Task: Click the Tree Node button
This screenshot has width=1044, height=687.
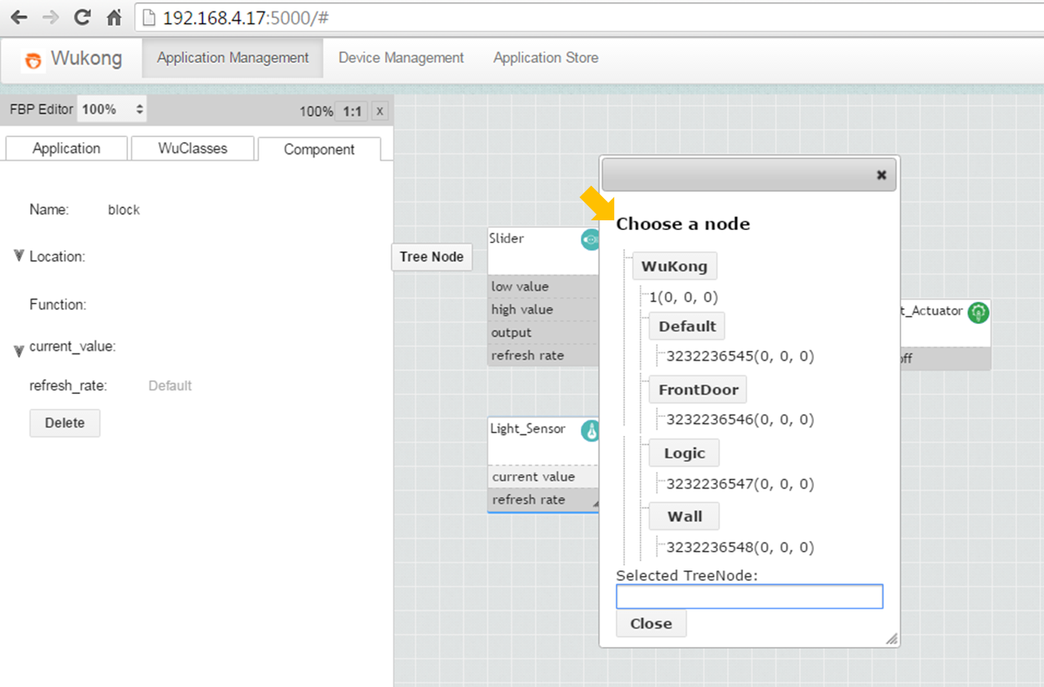Action: [x=431, y=257]
